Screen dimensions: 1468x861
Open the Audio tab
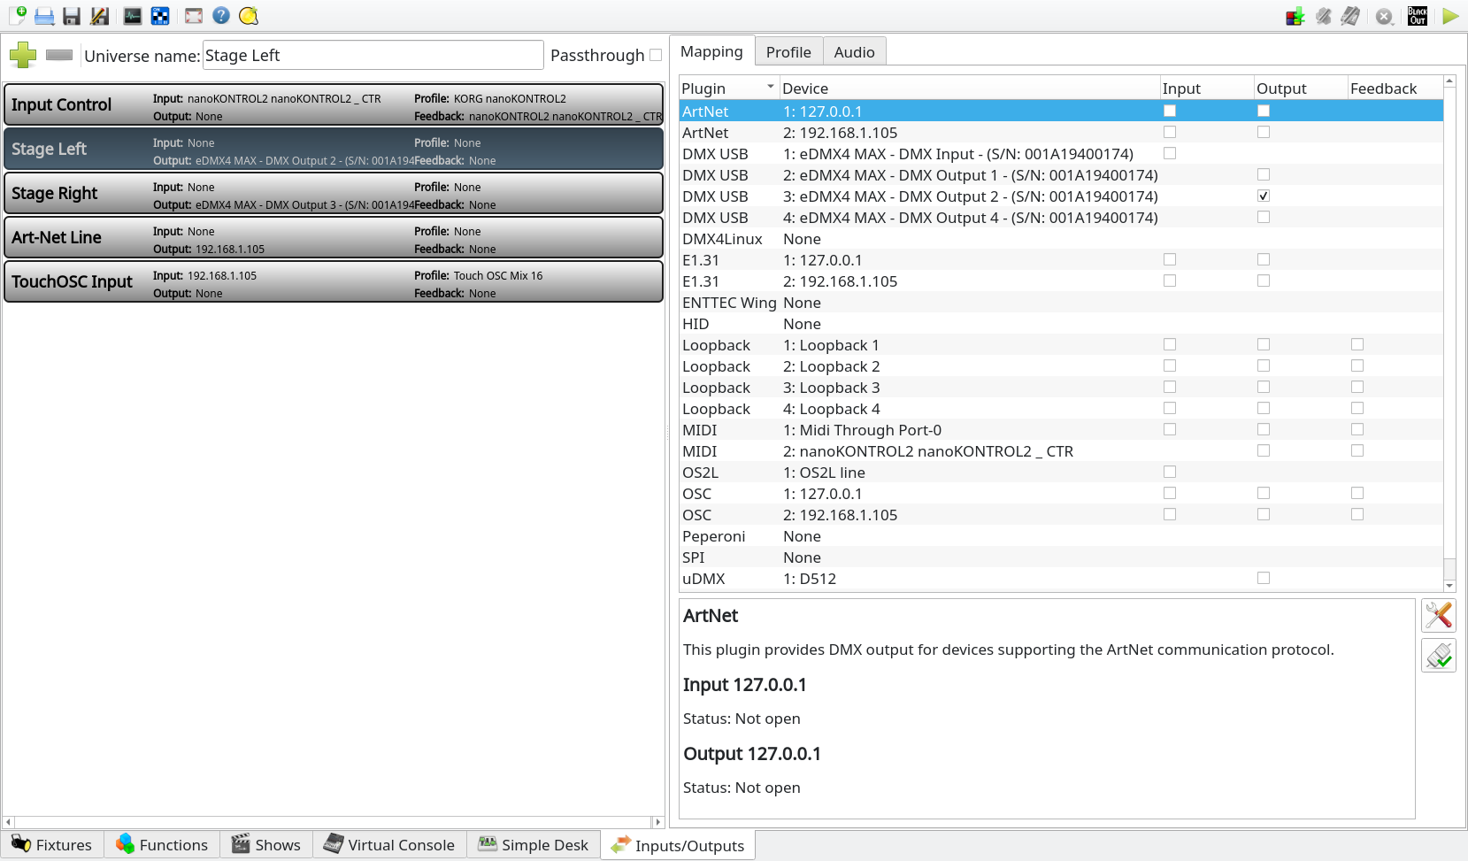(854, 52)
